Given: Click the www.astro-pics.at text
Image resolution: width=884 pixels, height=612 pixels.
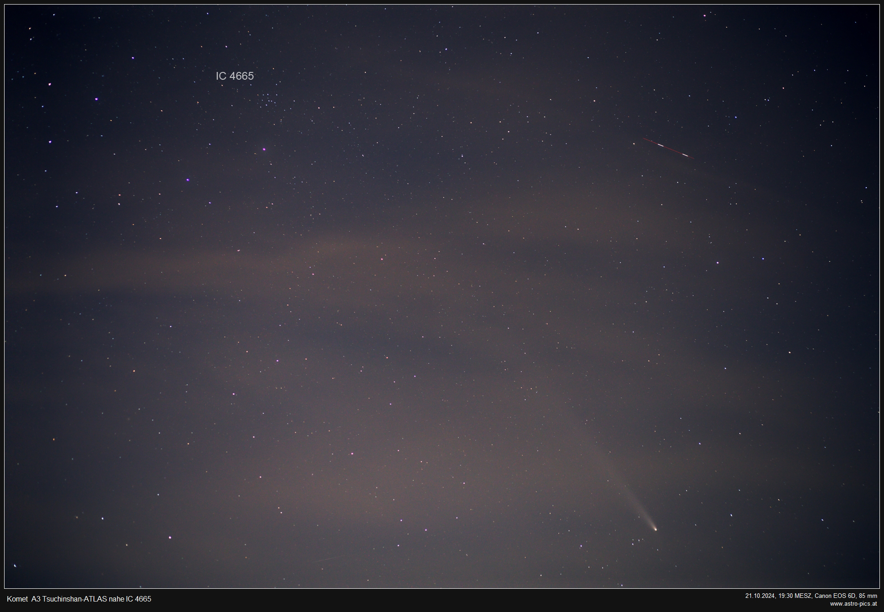Looking at the screenshot, I should tap(853, 604).
